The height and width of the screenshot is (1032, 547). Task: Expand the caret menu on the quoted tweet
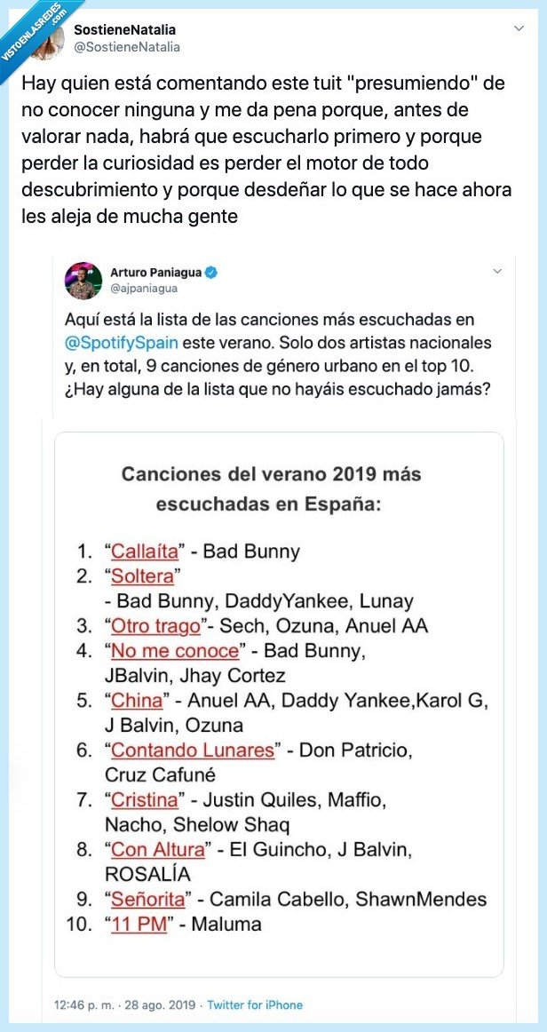coord(497,272)
